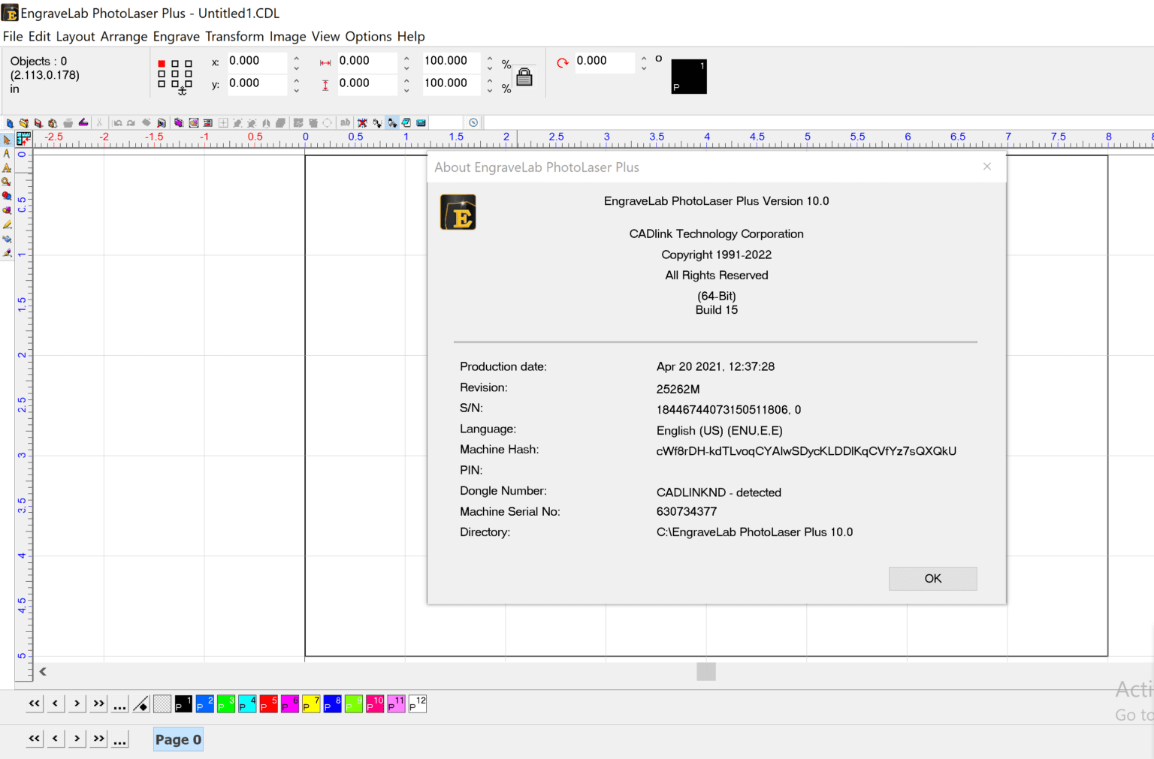Pick the green color swatch 3
The image size is (1154, 759).
pos(226,704)
